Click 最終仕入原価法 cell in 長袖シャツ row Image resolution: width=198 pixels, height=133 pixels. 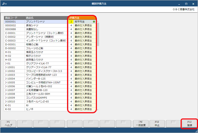pos(85,25)
